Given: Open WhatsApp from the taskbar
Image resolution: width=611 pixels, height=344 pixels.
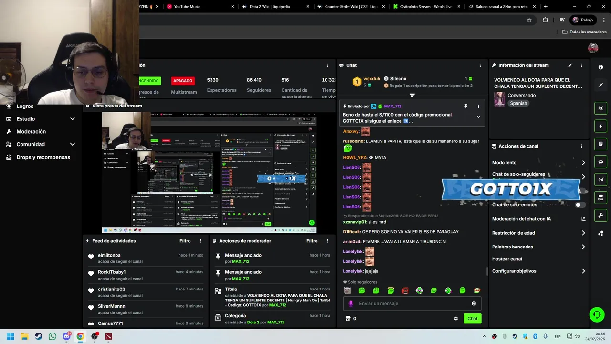Looking at the screenshot, I should coord(52,336).
